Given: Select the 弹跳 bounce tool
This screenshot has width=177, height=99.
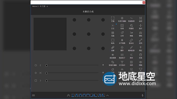Looking at the screenshot, I should (131, 34).
